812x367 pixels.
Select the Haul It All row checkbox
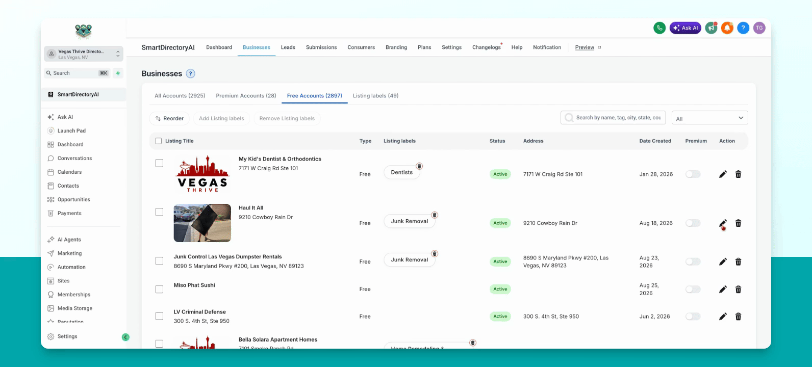pyautogui.click(x=159, y=212)
